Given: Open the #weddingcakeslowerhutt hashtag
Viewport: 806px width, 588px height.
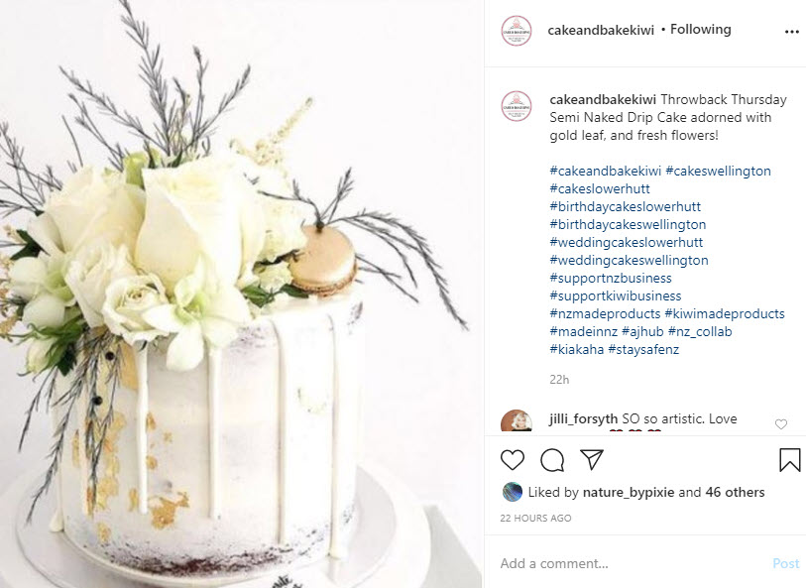Looking at the screenshot, I should tap(627, 242).
